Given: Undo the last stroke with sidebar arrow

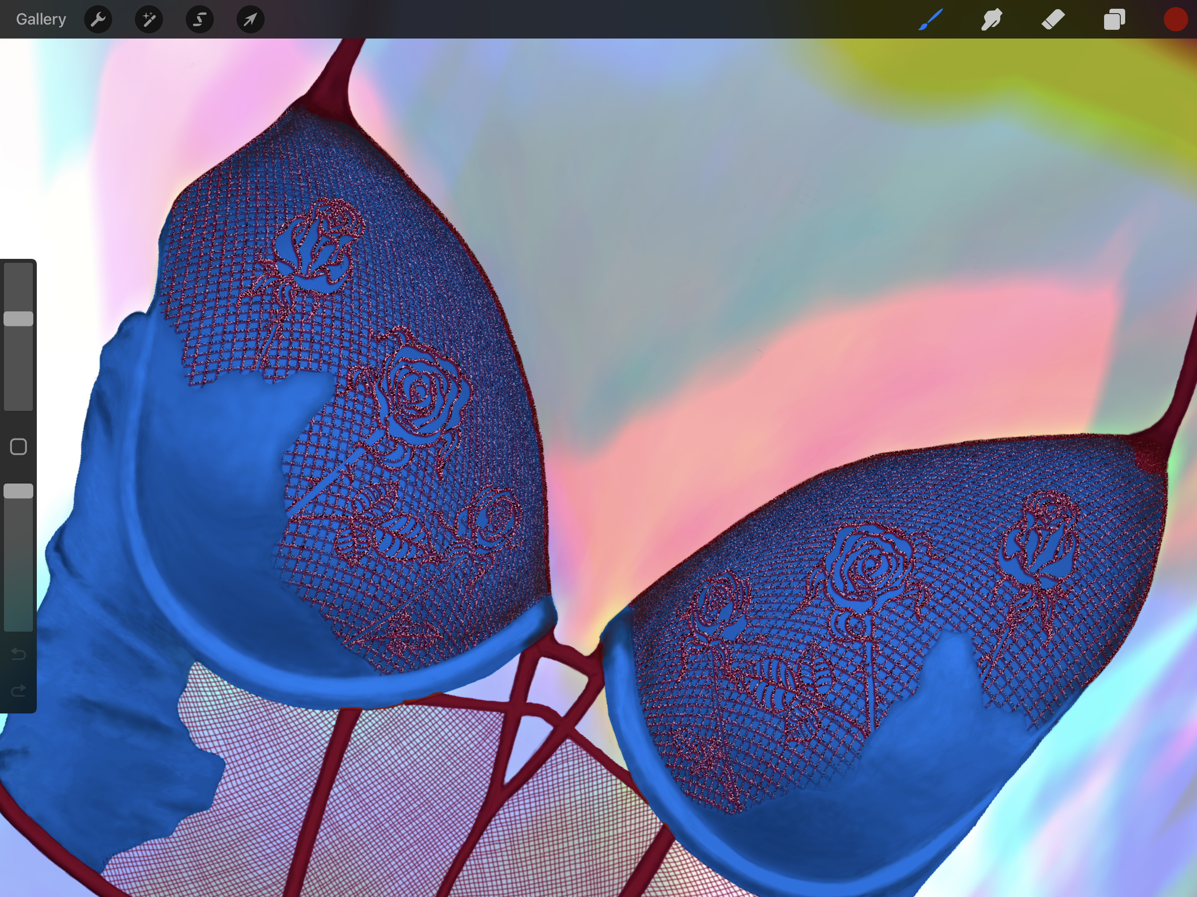Looking at the screenshot, I should 18,654.
